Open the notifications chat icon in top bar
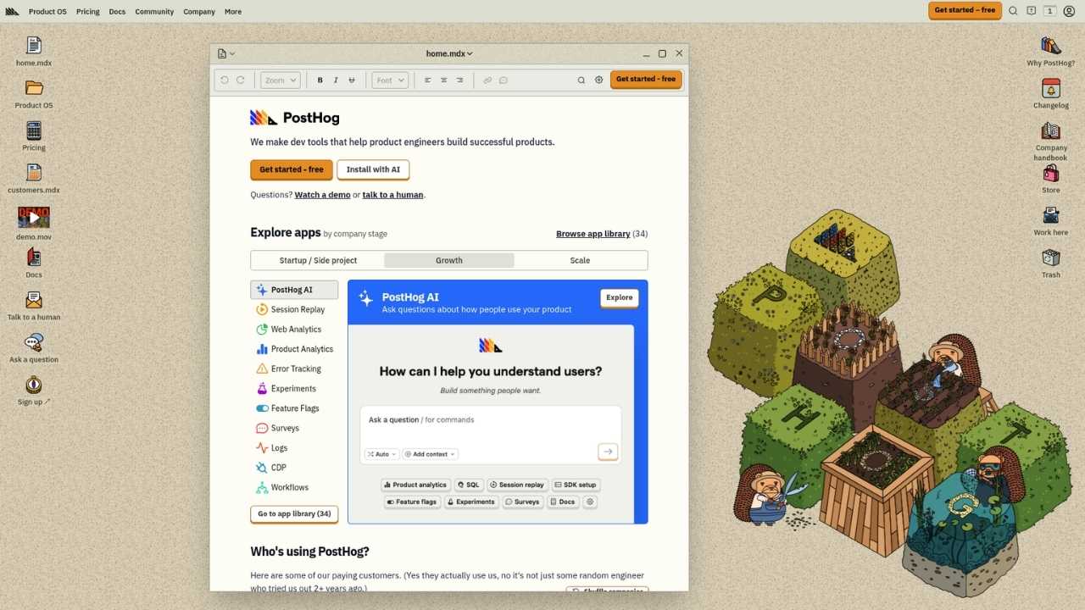The width and height of the screenshot is (1085, 610). coord(1032,11)
